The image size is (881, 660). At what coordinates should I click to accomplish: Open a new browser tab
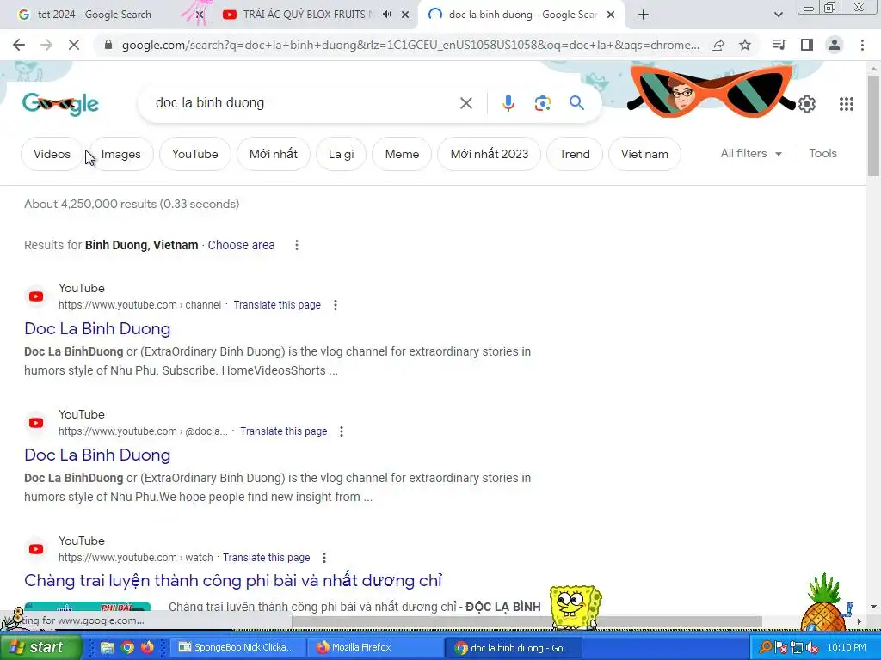(x=644, y=15)
